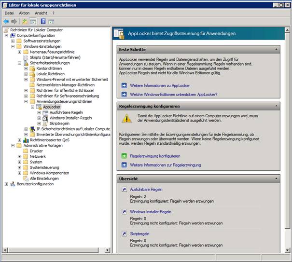Expand the Windows-Komponenten node
292x262 pixels.
[19, 173]
